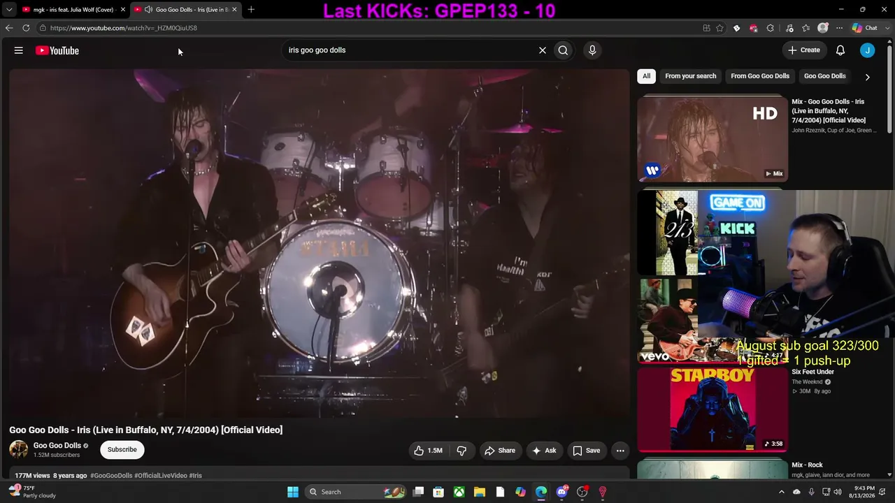Click the main video player

pyautogui.click(x=319, y=243)
